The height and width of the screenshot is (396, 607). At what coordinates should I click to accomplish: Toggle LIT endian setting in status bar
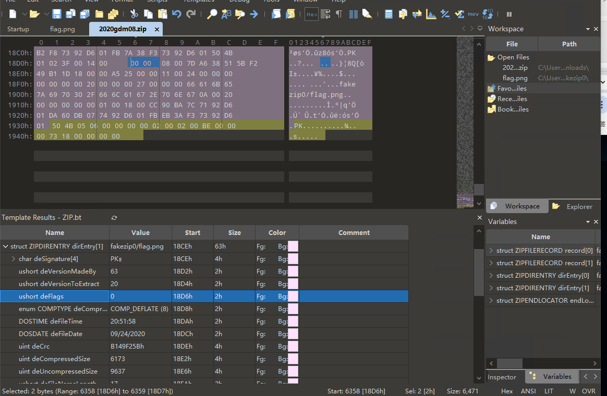tap(549, 391)
